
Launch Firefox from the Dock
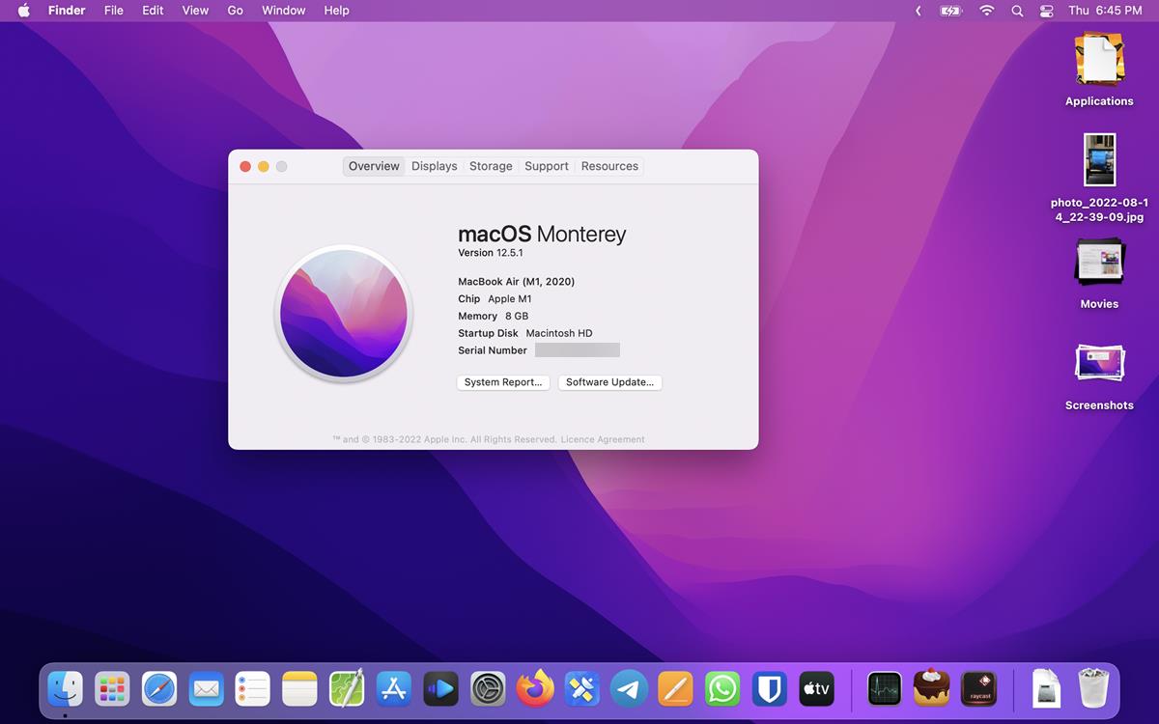pos(535,688)
